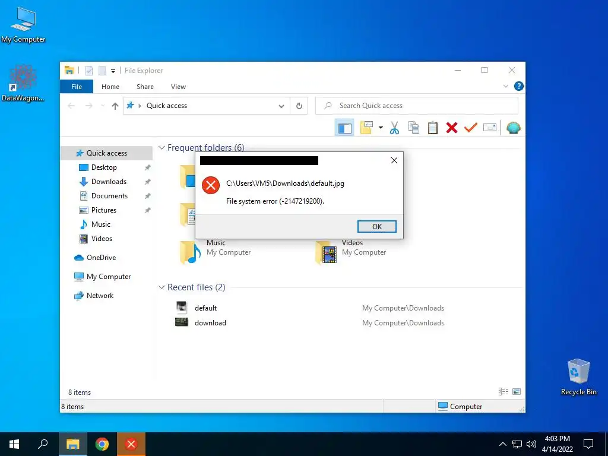The width and height of the screenshot is (608, 456).
Task: Select OneDrive in the navigation pane
Action: pyautogui.click(x=101, y=258)
